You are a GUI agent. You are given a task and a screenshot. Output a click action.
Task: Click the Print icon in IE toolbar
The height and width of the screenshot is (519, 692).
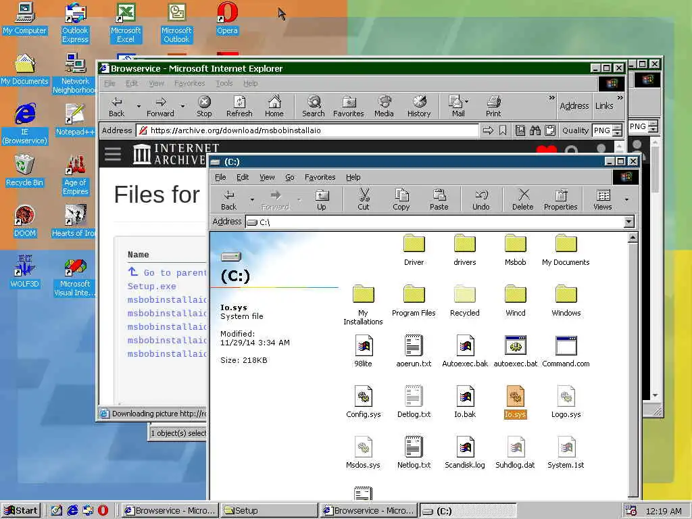pyautogui.click(x=493, y=106)
